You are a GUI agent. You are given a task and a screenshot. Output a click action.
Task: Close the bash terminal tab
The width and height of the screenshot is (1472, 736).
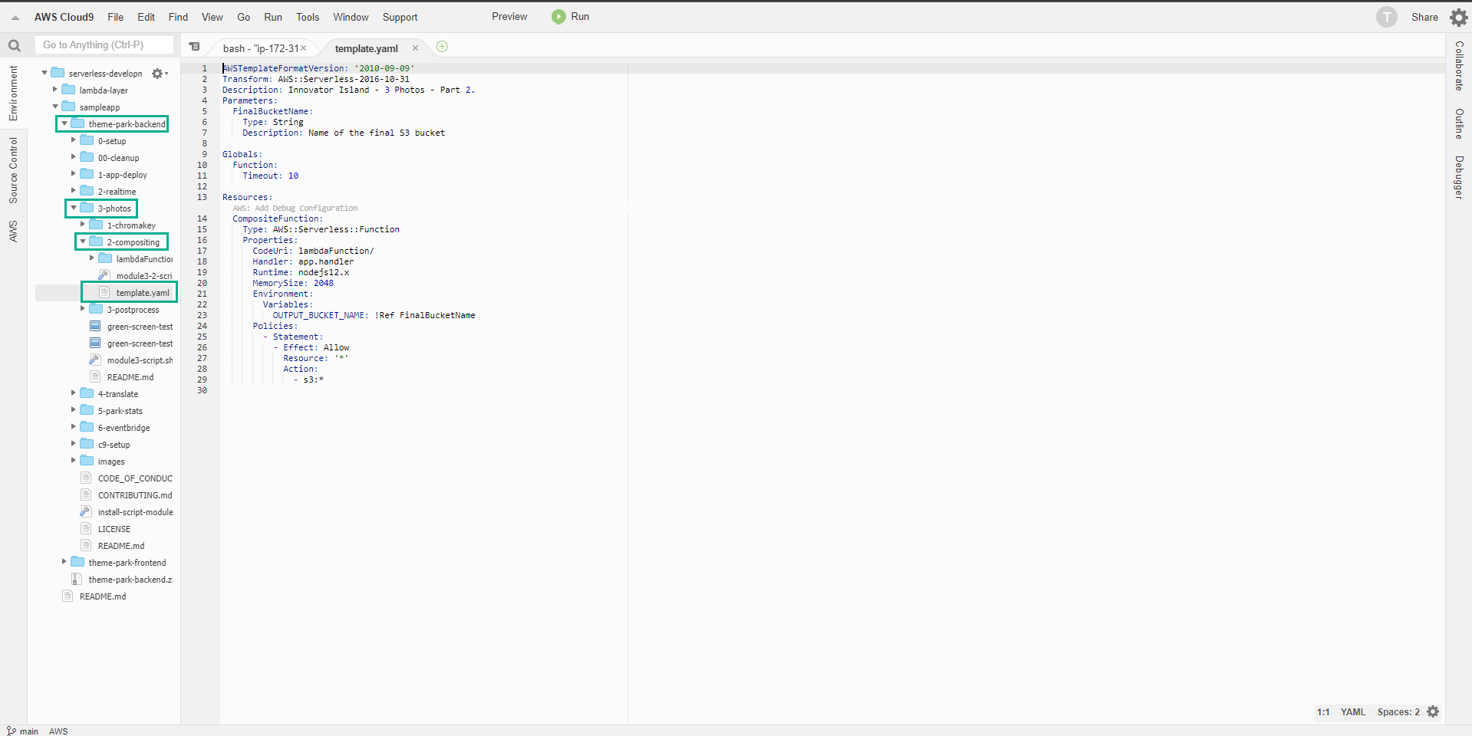coord(304,48)
